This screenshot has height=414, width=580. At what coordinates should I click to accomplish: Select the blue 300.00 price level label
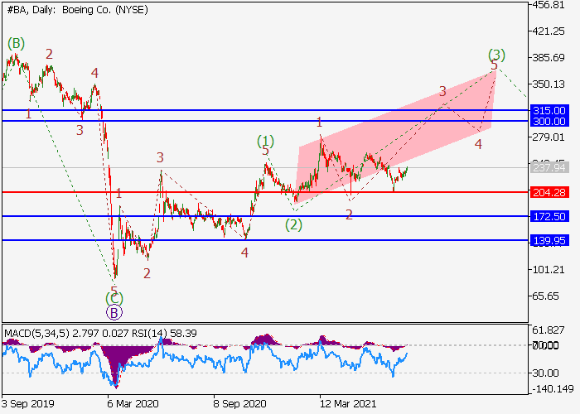click(x=549, y=121)
